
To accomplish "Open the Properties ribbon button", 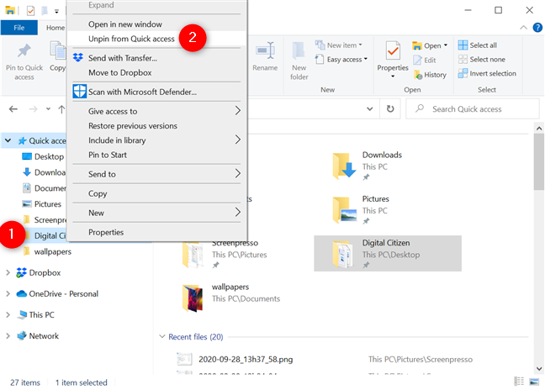I will [393, 60].
